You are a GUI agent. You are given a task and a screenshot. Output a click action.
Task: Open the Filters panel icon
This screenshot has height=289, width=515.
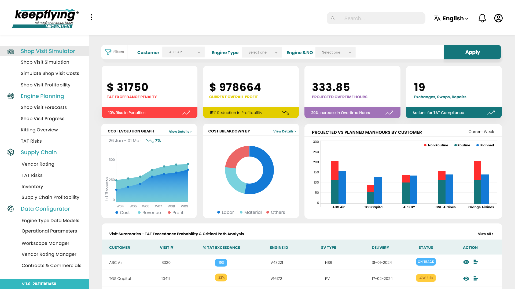[x=108, y=52]
